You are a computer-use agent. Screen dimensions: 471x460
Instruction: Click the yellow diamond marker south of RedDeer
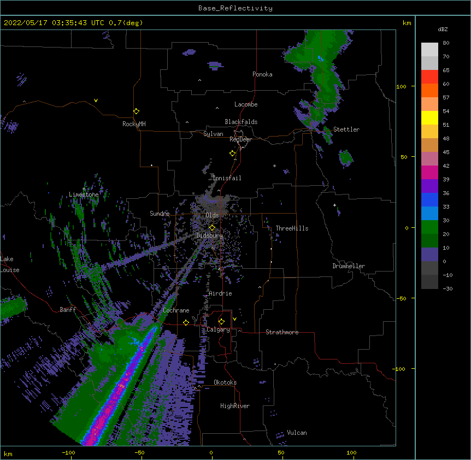[x=233, y=153]
